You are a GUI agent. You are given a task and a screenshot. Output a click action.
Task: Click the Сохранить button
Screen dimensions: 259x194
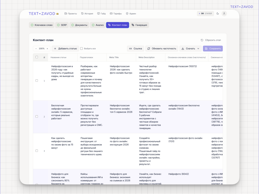coord(213,49)
